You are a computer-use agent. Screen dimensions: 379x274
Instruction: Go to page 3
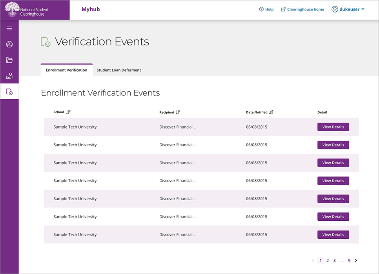click(x=335, y=261)
